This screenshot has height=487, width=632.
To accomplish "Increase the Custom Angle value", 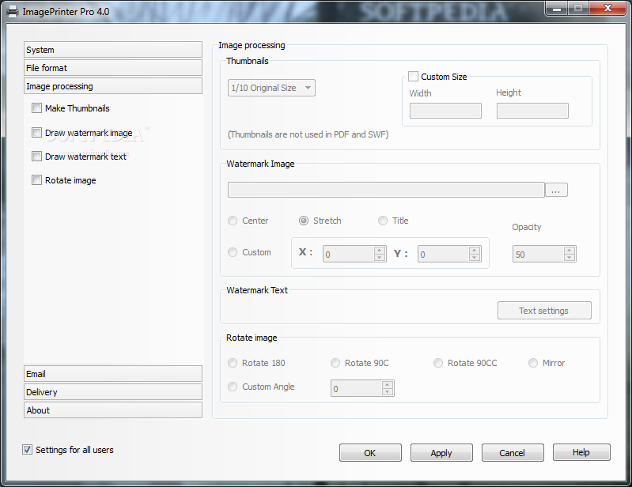I will 388,384.
